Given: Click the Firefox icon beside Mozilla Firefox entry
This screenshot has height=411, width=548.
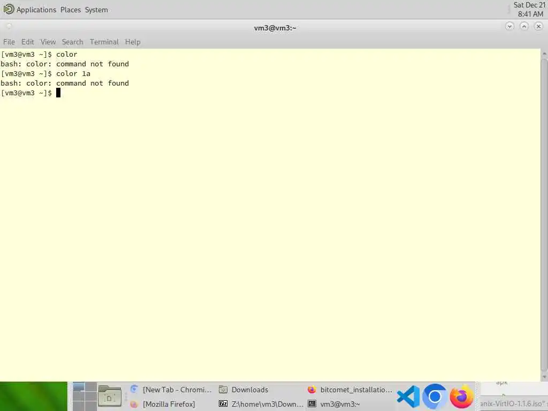Looking at the screenshot, I should [x=134, y=405].
